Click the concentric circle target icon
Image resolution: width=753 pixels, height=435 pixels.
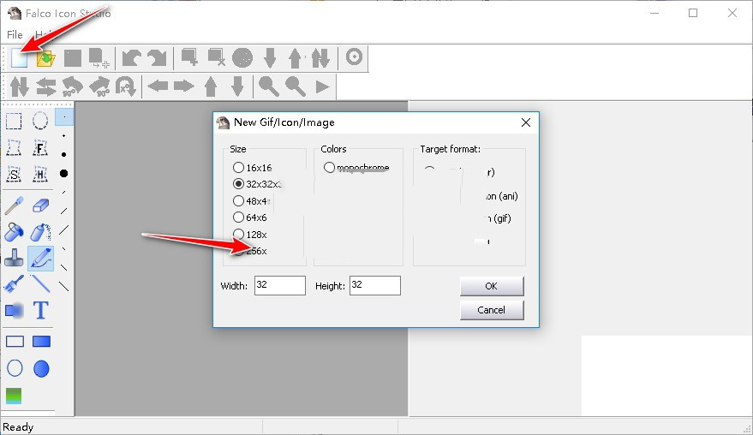pos(354,57)
